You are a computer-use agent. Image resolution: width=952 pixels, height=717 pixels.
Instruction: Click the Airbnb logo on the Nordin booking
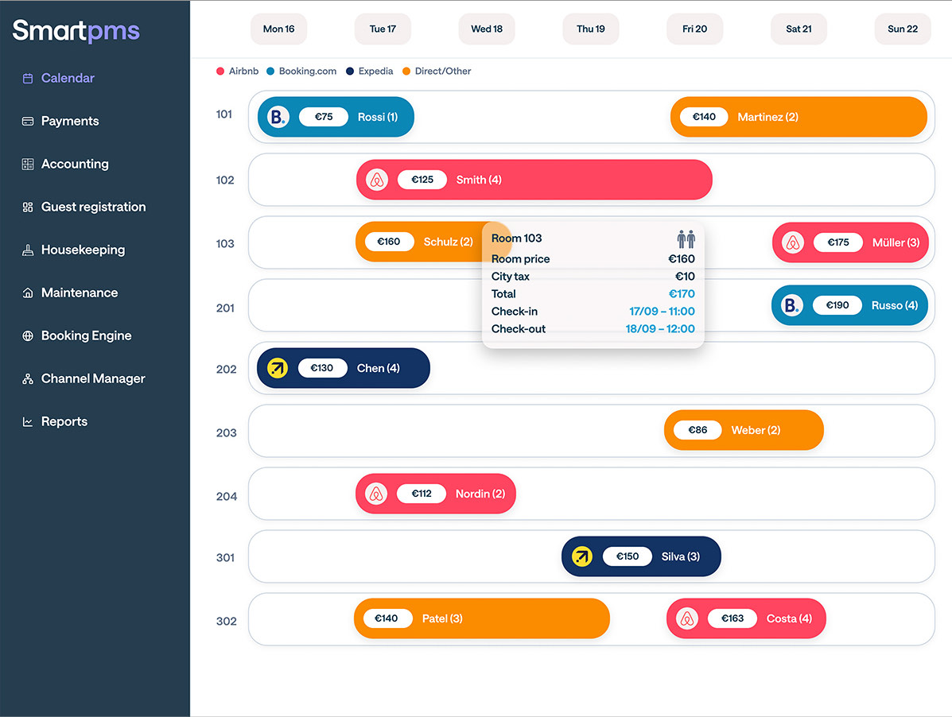tap(376, 494)
